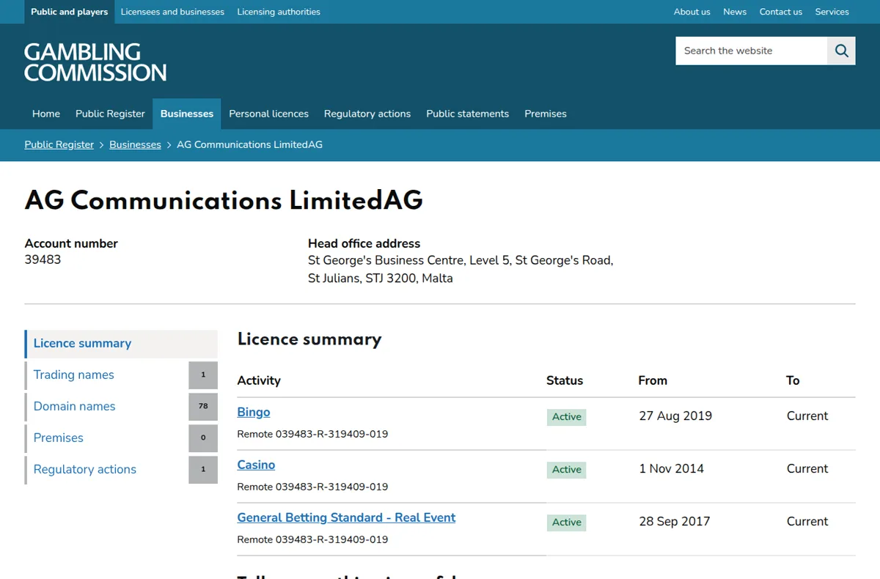Follow the Public Register breadcrumb link

59,144
